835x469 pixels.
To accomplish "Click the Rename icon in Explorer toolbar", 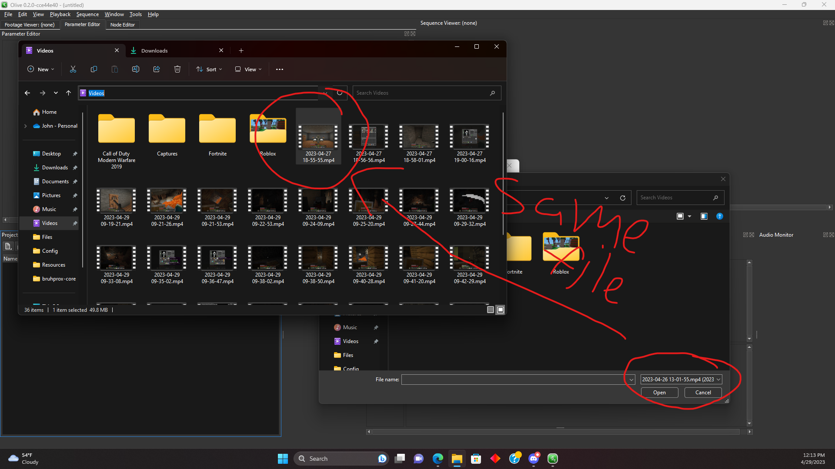I will [x=136, y=69].
